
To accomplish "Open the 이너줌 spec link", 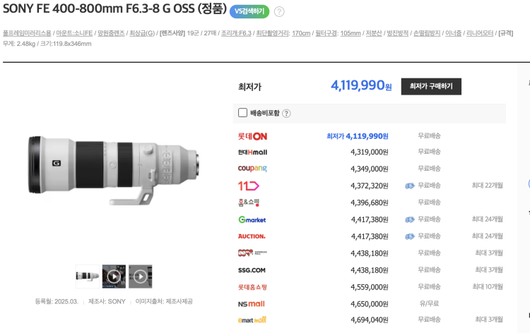I will point(453,33).
